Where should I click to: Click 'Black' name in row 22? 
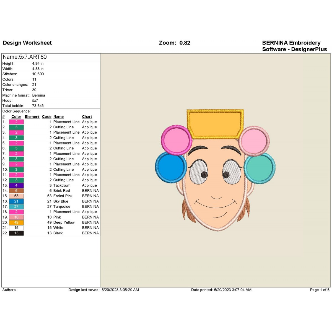(58, 233)
